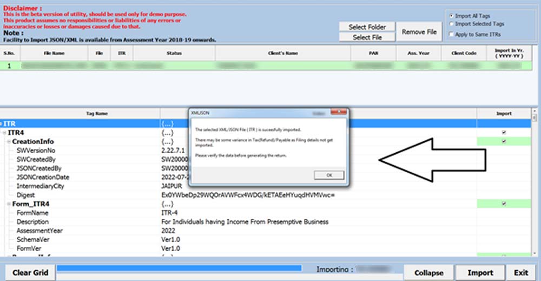Click the Clear Grid button
541x281 pixels.
coord(30,272)
